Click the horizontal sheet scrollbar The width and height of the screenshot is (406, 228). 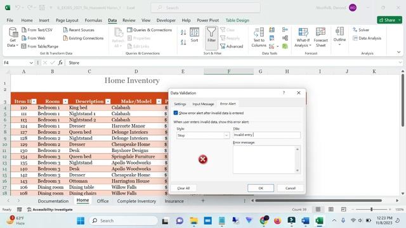click(318, 200)
